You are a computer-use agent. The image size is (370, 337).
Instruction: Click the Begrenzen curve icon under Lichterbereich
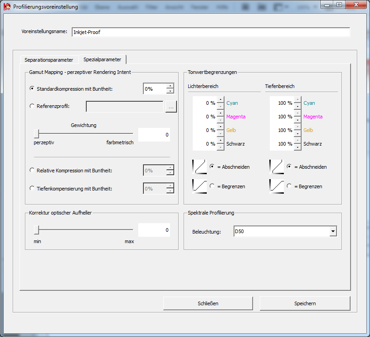coord(199,186)
